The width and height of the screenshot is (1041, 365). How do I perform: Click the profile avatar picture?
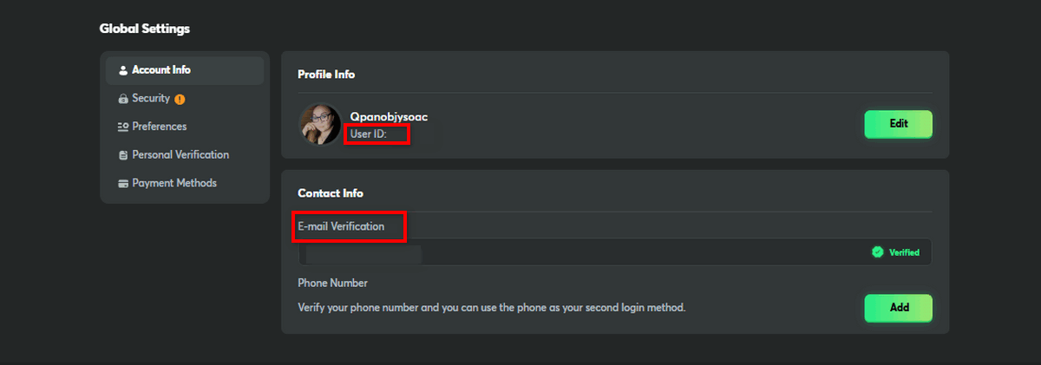(x=320, y=124)
